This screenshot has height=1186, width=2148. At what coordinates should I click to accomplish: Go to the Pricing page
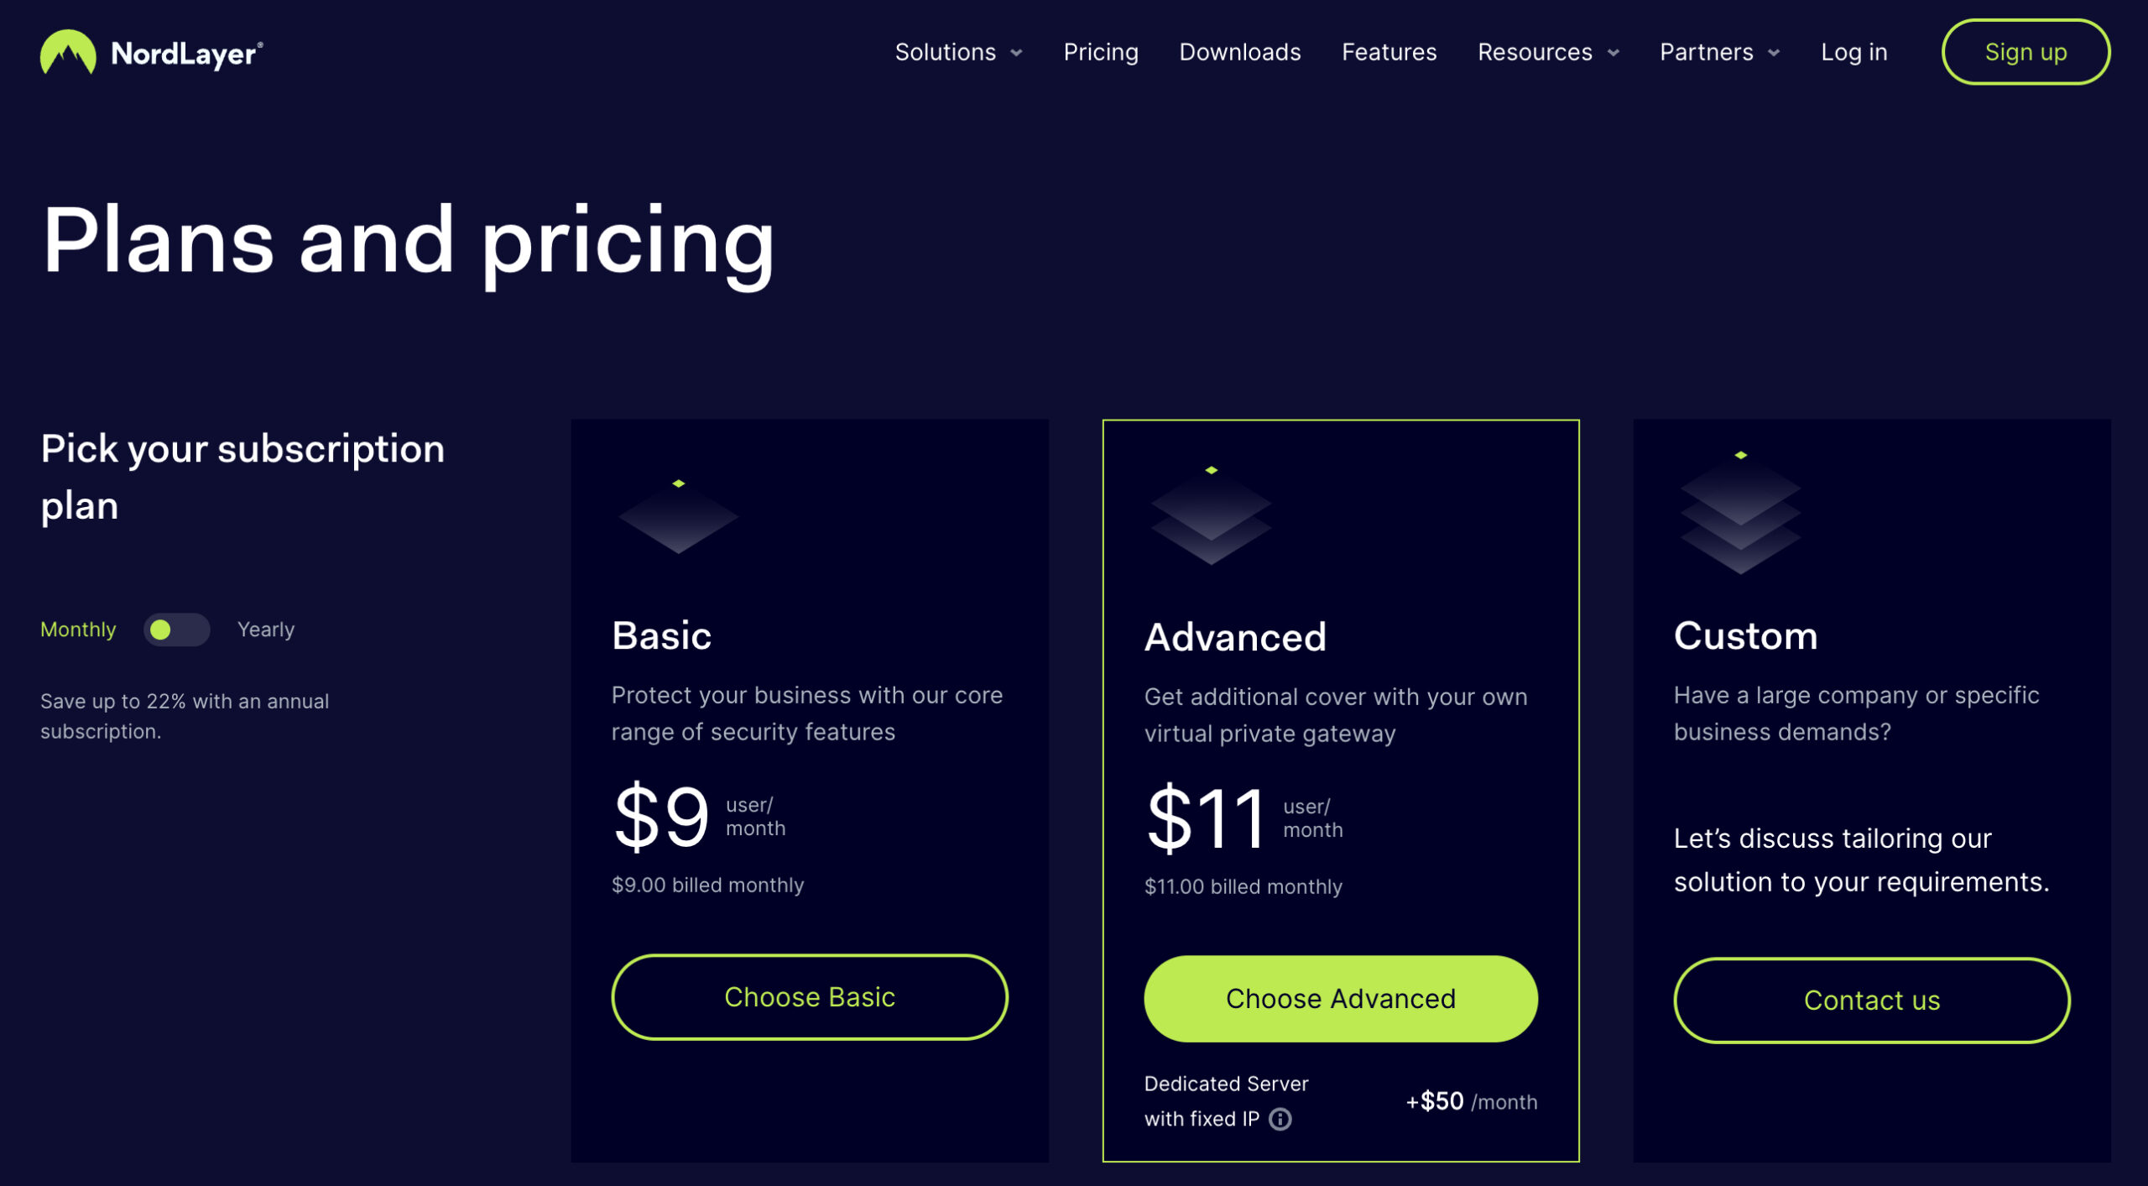point(1100,52)
